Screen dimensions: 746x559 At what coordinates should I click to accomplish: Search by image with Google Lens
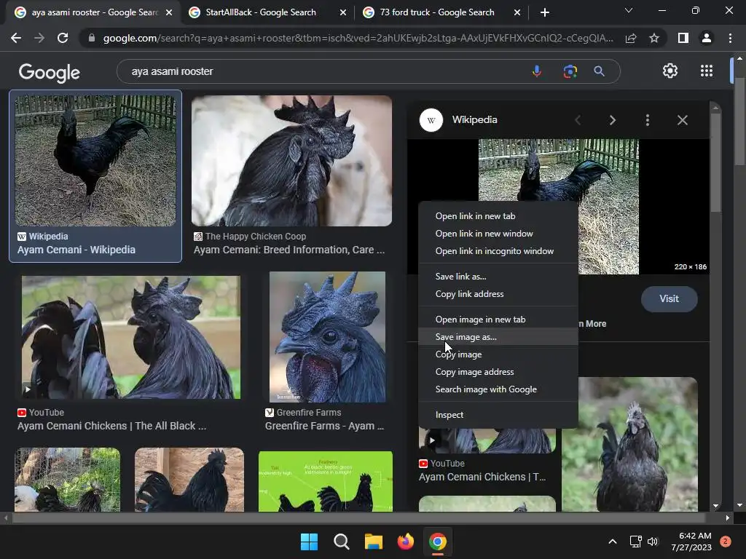click(570, 71)
